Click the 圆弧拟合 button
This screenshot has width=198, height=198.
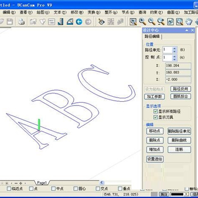[x=181, y=96]
